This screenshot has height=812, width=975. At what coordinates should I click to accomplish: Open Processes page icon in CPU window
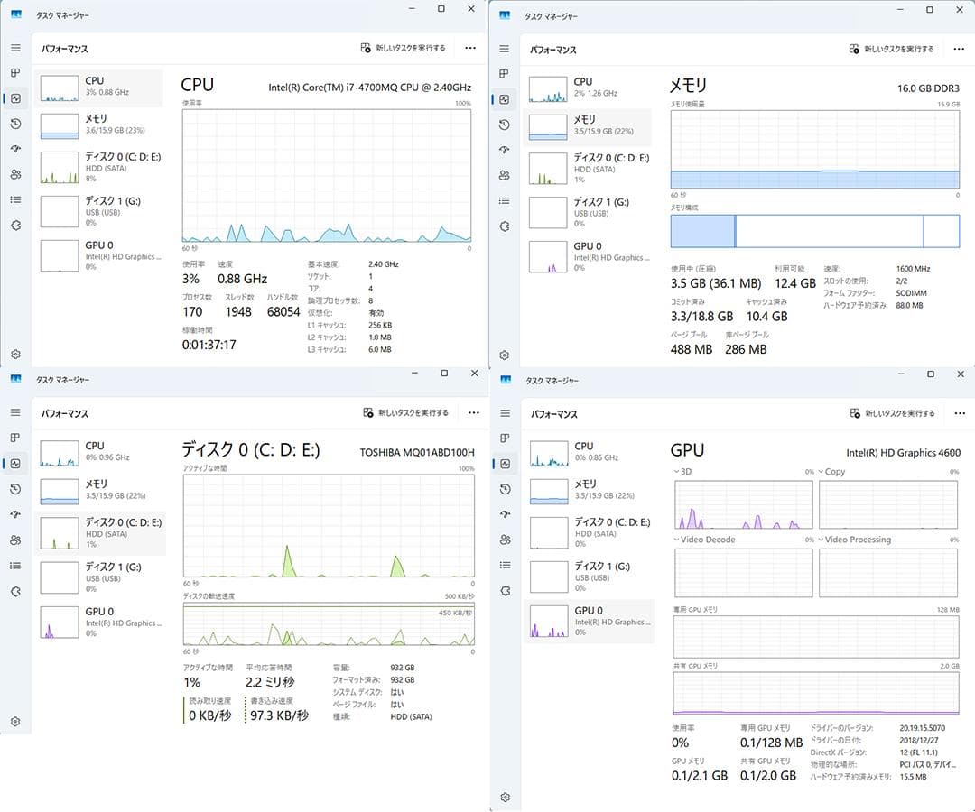pos(15,73)
